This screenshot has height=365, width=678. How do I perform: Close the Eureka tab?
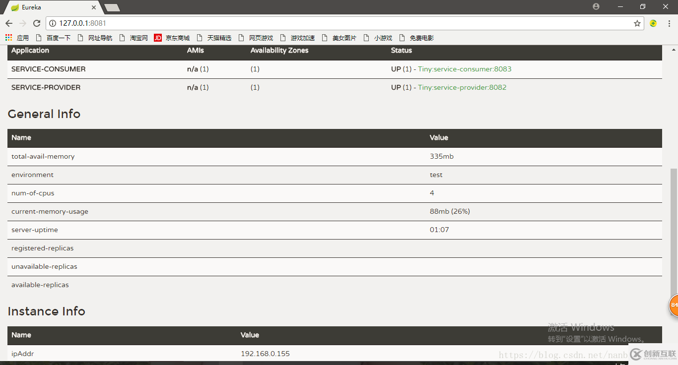pyautogui.click(x=95, y=7)
